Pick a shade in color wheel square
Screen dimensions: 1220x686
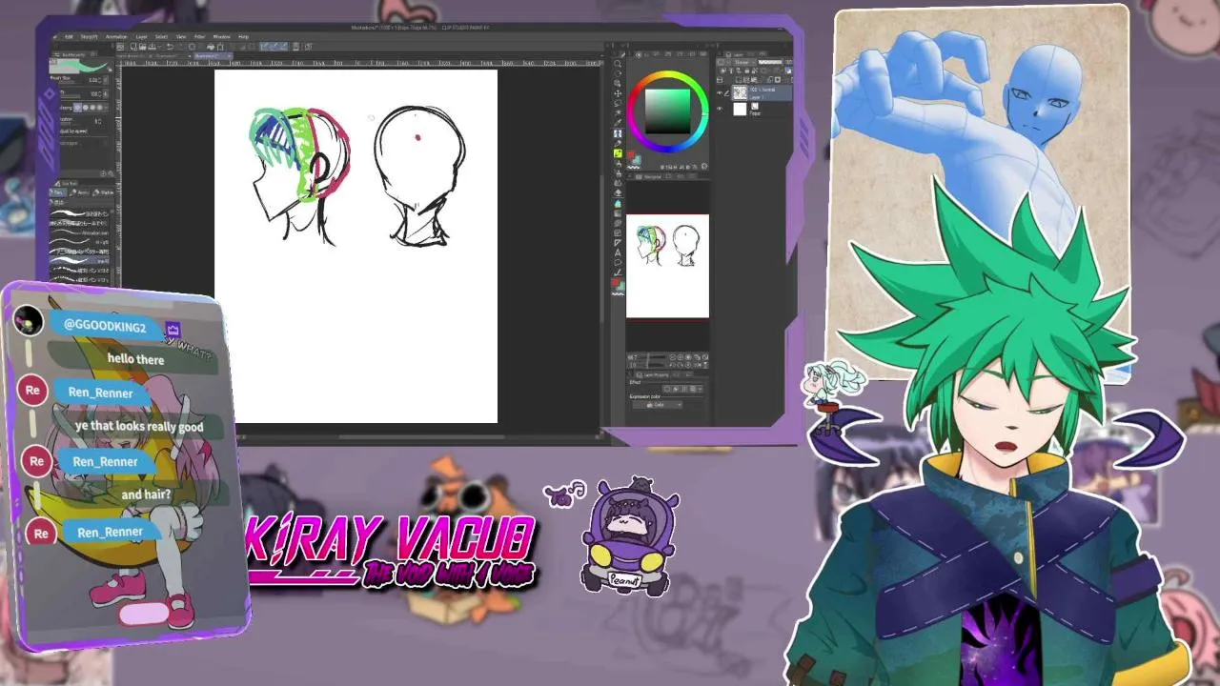[668, 111]
